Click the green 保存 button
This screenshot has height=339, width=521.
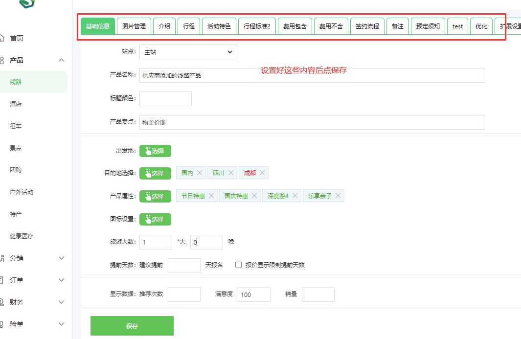click(x=132, y=326)
